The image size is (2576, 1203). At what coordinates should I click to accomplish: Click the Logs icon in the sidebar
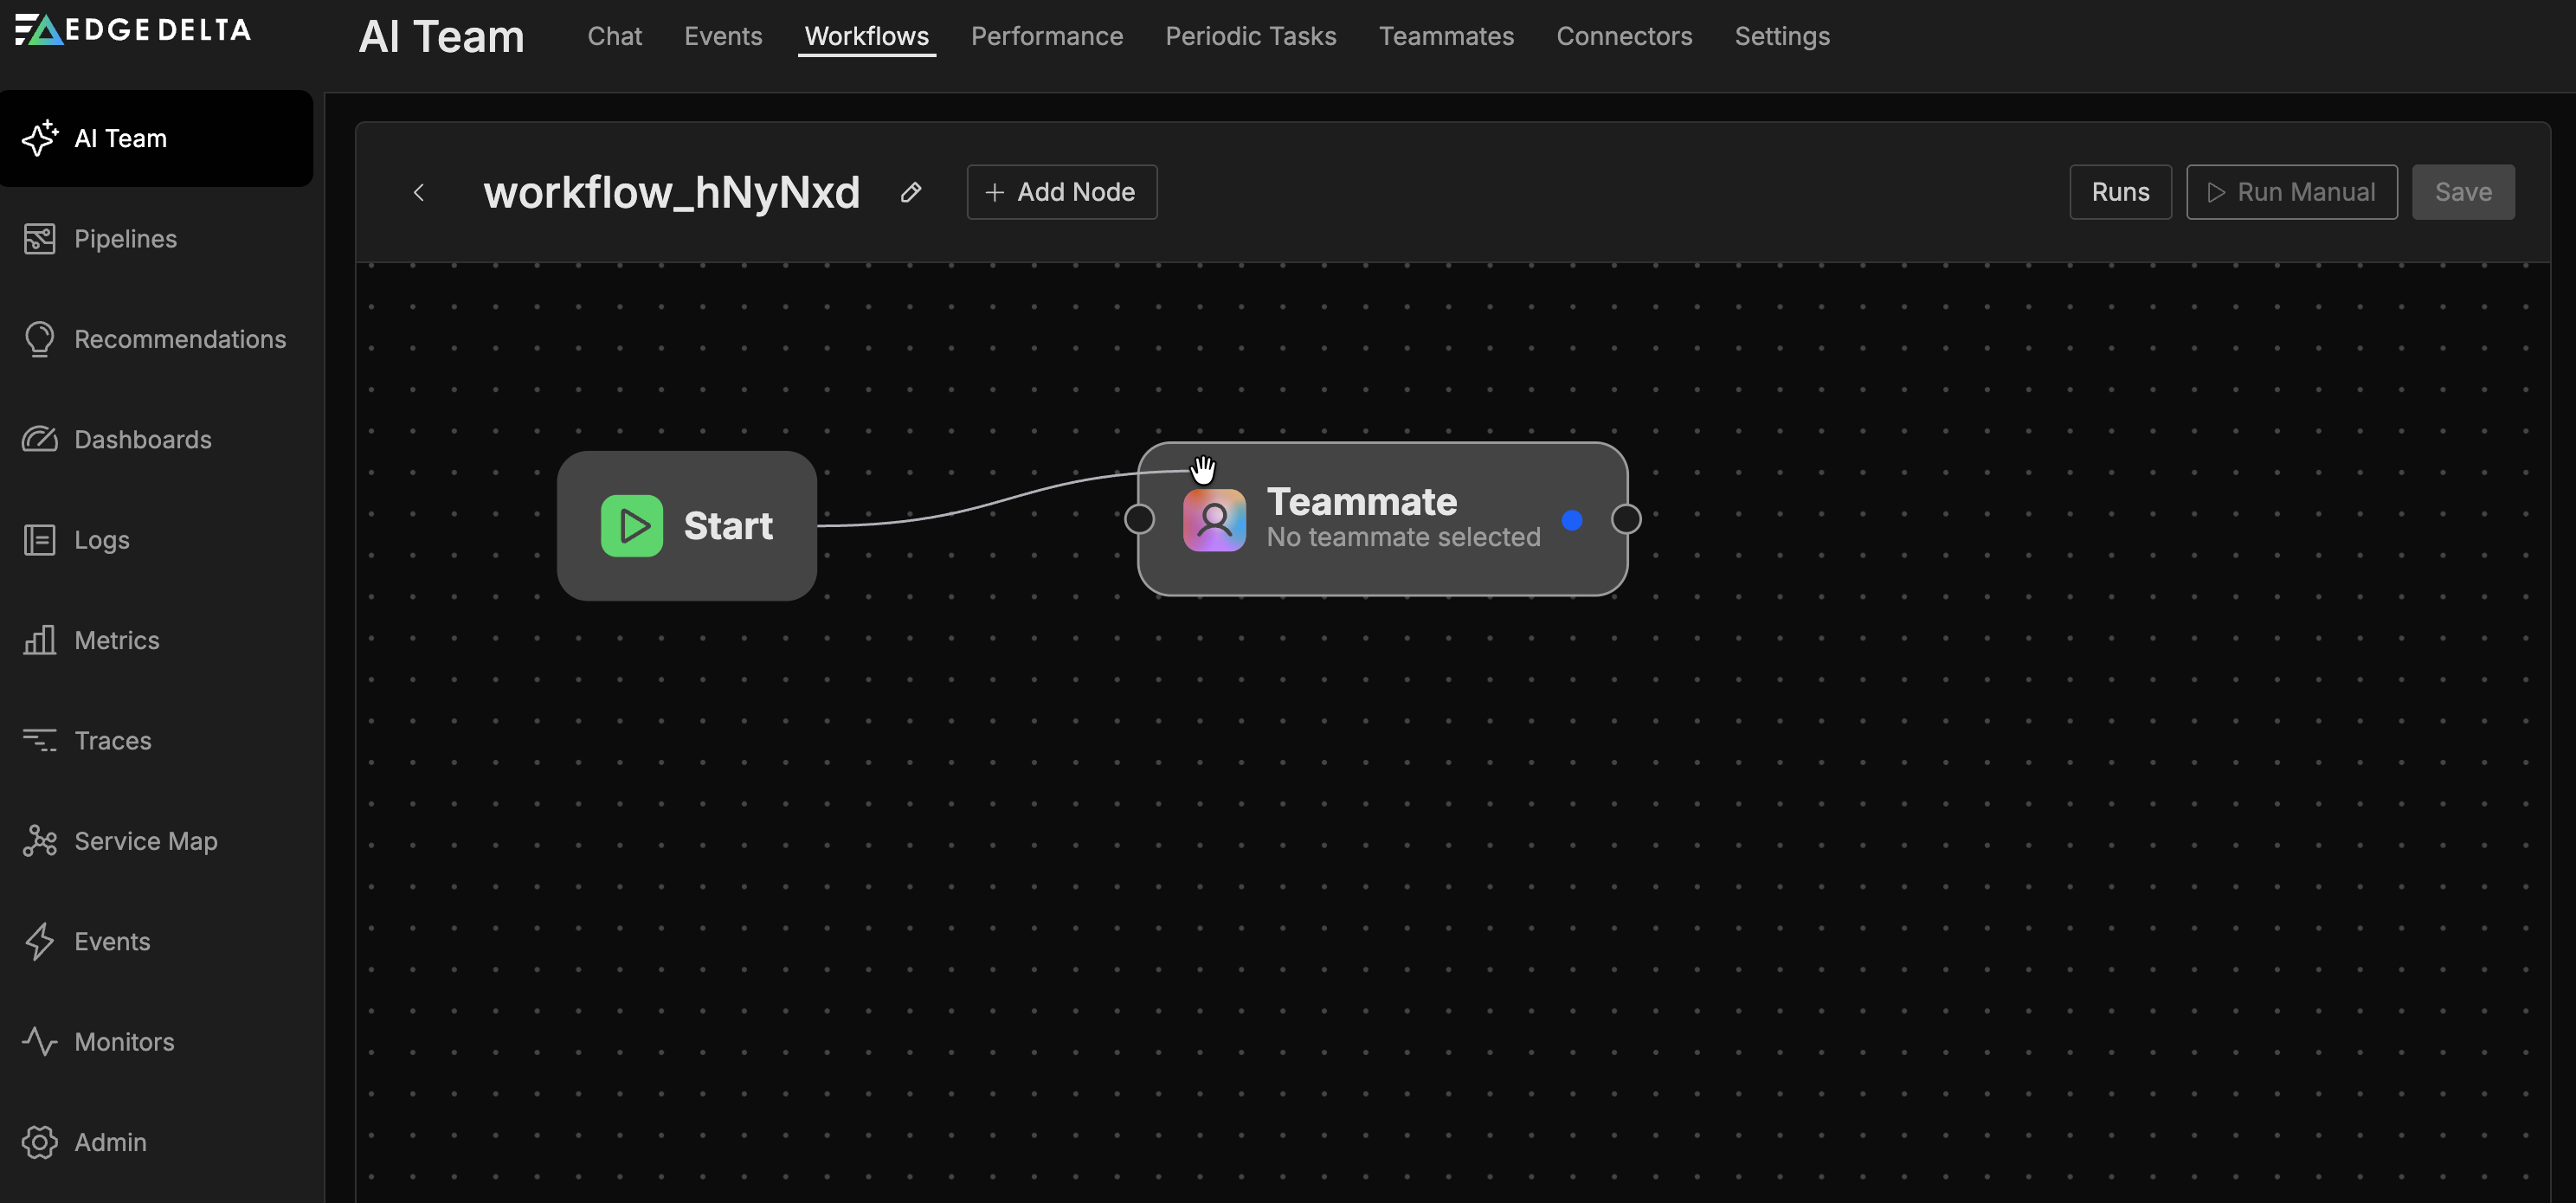click(x=40, y=539)
